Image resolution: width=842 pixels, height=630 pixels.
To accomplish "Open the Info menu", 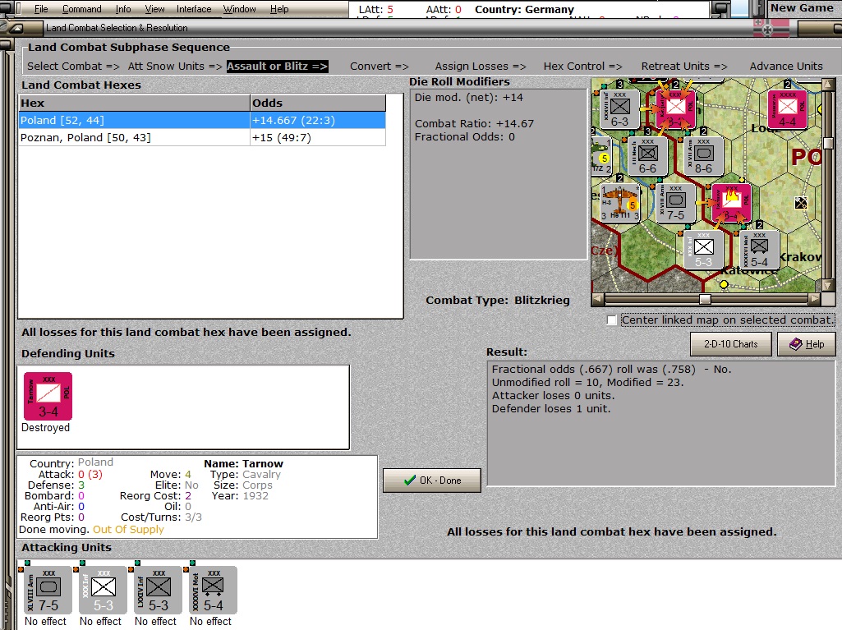I will coord(123,9).
